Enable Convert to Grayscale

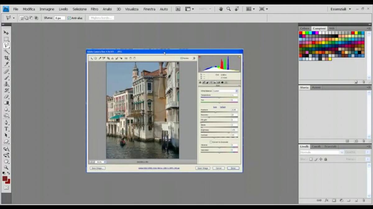[210, 142]
